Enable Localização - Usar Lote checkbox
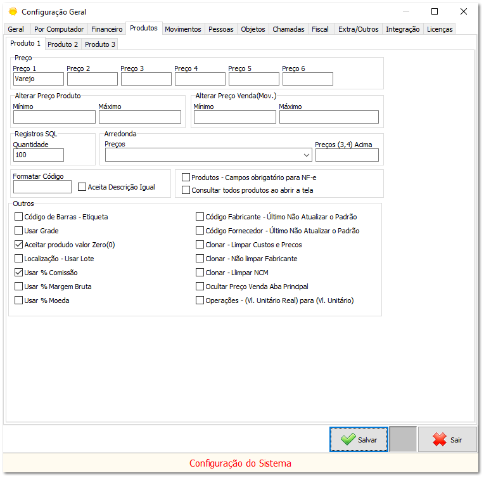The image size is (484, 478). click(x=18, y=259)
